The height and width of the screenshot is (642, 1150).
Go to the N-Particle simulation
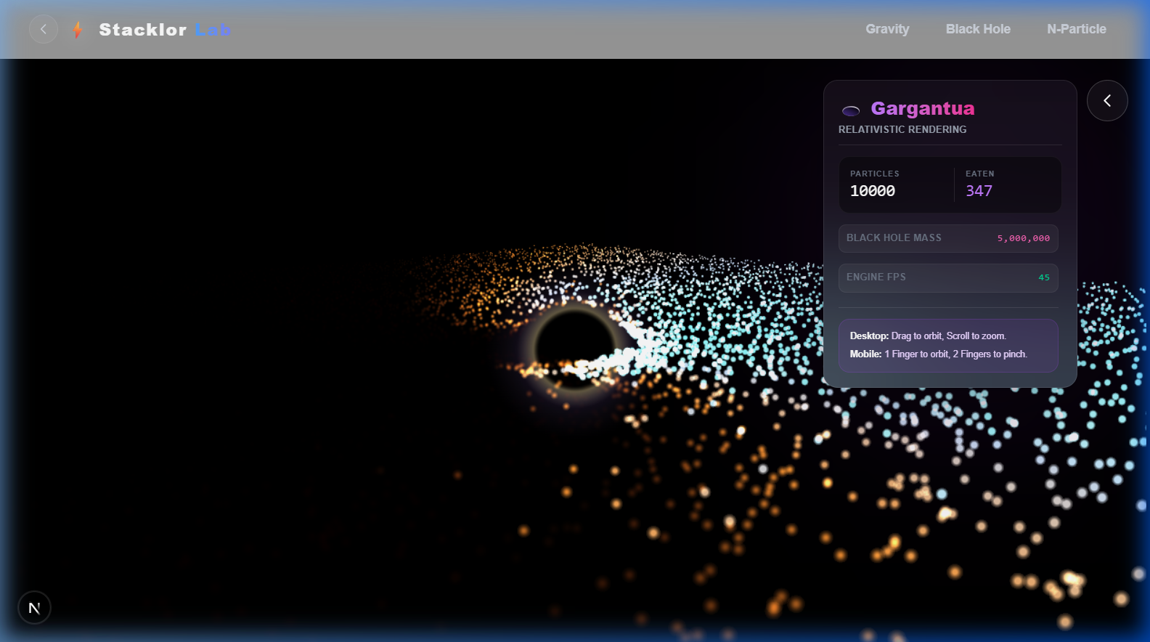click(x=1077, y=29)
